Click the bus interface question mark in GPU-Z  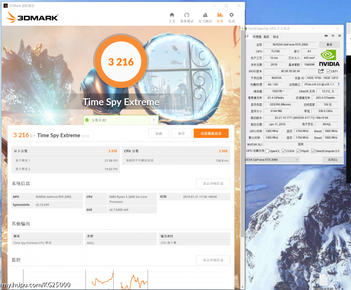pyautogui.click(x=338, y=85)
